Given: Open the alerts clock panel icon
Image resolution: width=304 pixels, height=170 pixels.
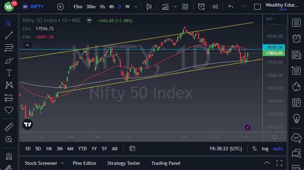Looking at the screenshot, I should [x=296, y=39].
